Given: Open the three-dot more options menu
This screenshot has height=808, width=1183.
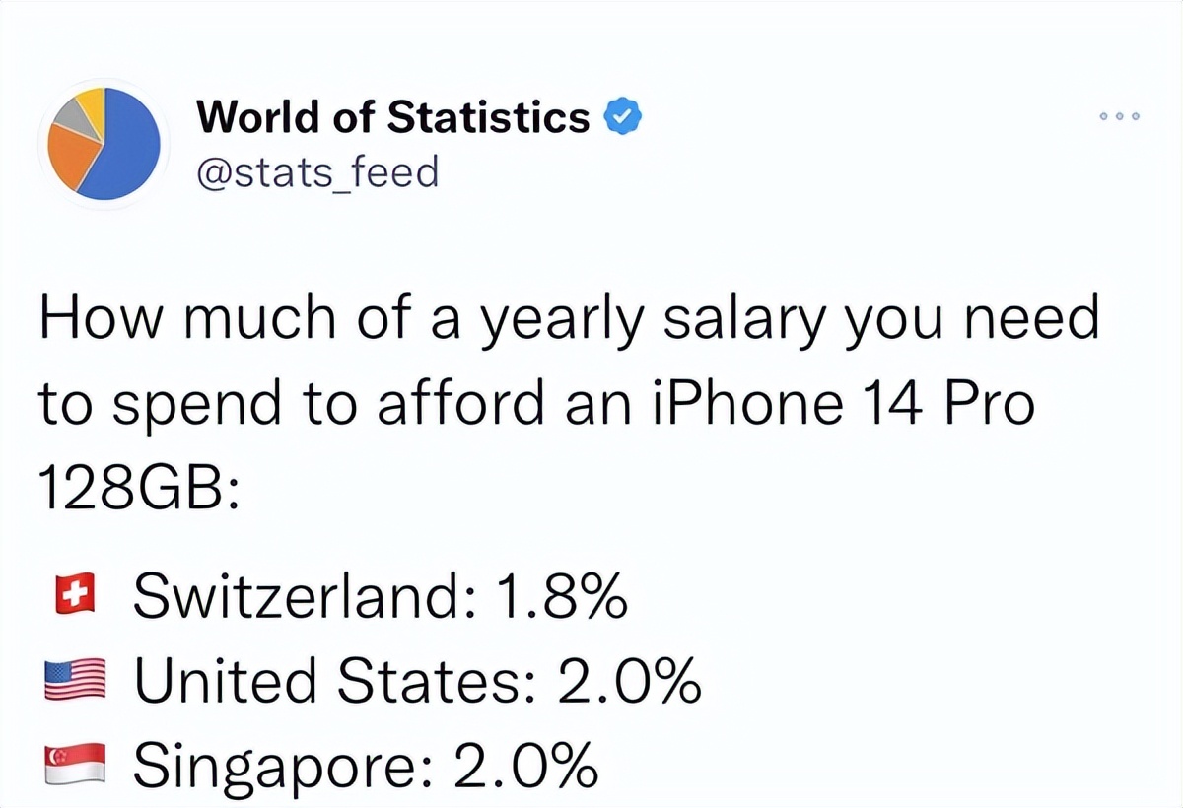Looking at the screenshot, I should point(1120,117).
